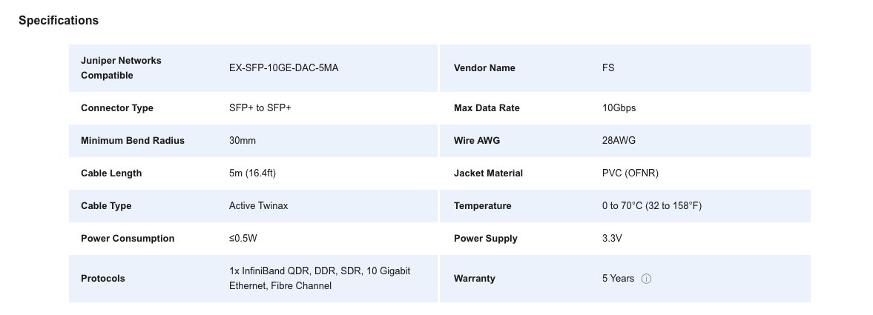Screen dimensions: 873x315
Task: Click the warranty info icon
Action: [646, 279]
